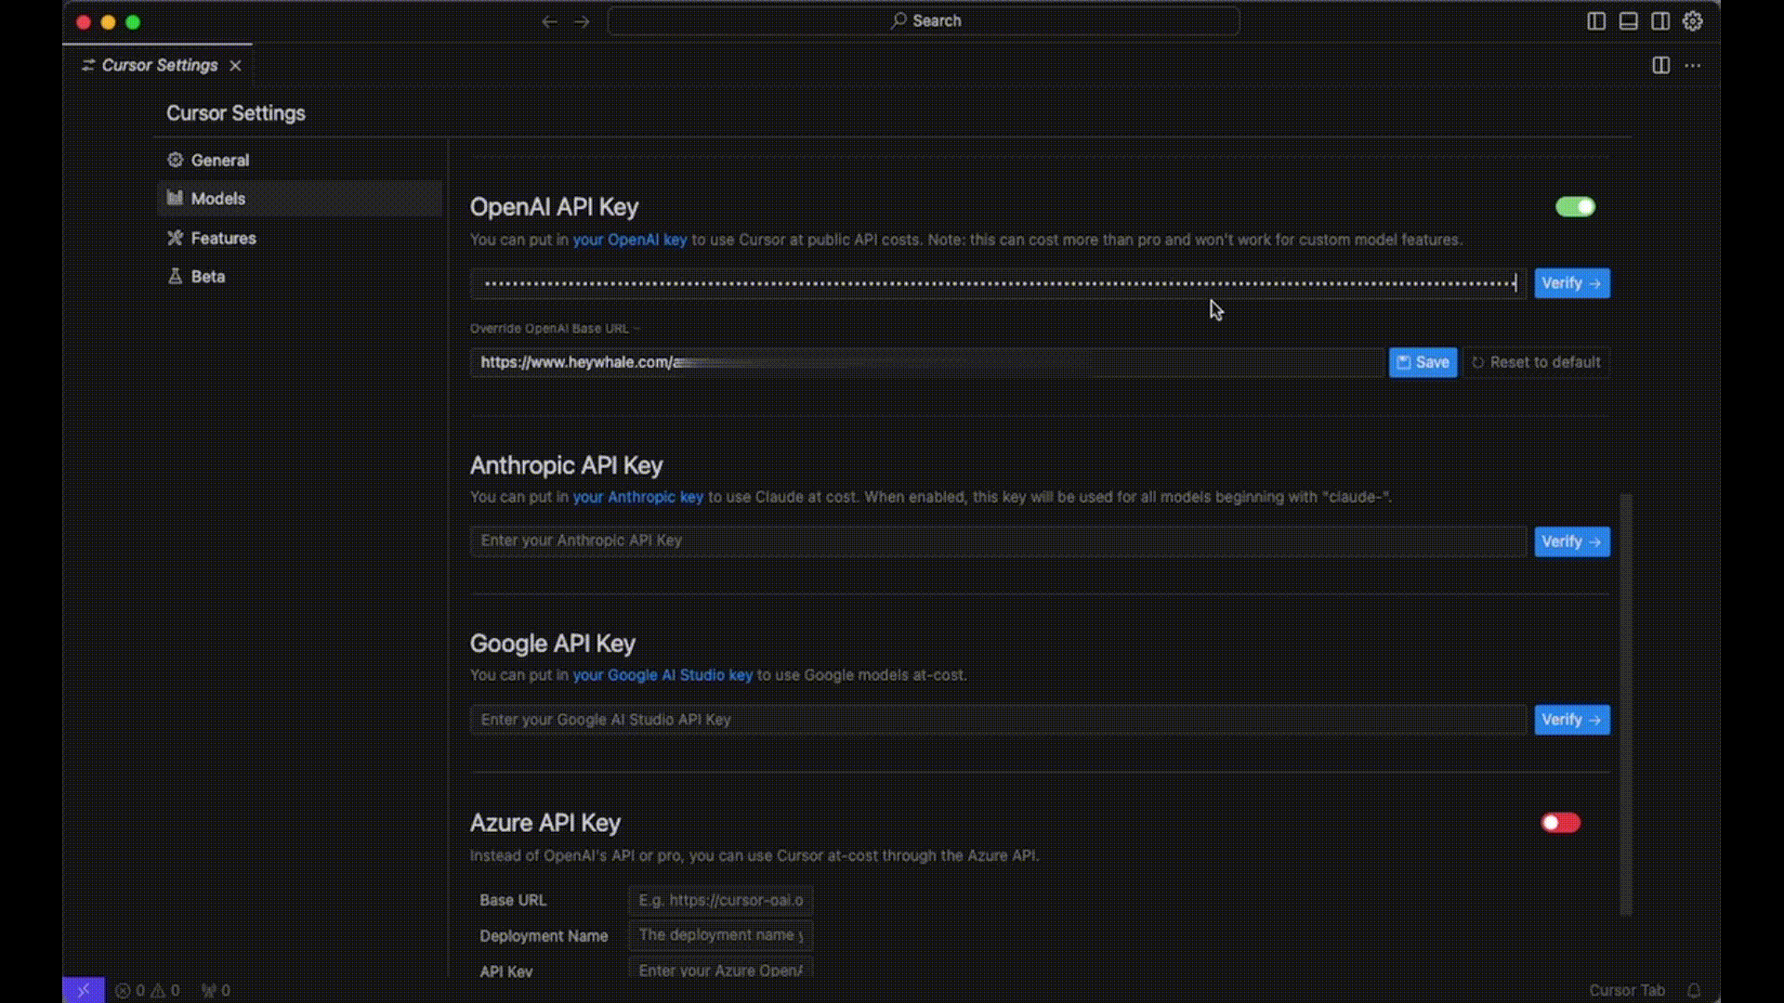Select the Cursor Settings tab
Image resolution: width=1784 pixels, height=1003 pixels.
(x=158, y=65)
